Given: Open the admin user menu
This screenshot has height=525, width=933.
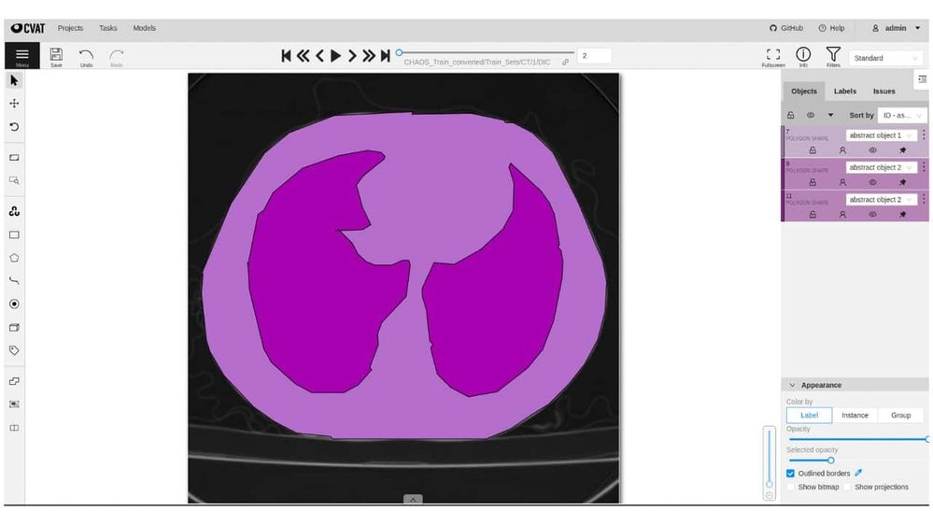Looking at the screenshot, I should click(896, 28).
